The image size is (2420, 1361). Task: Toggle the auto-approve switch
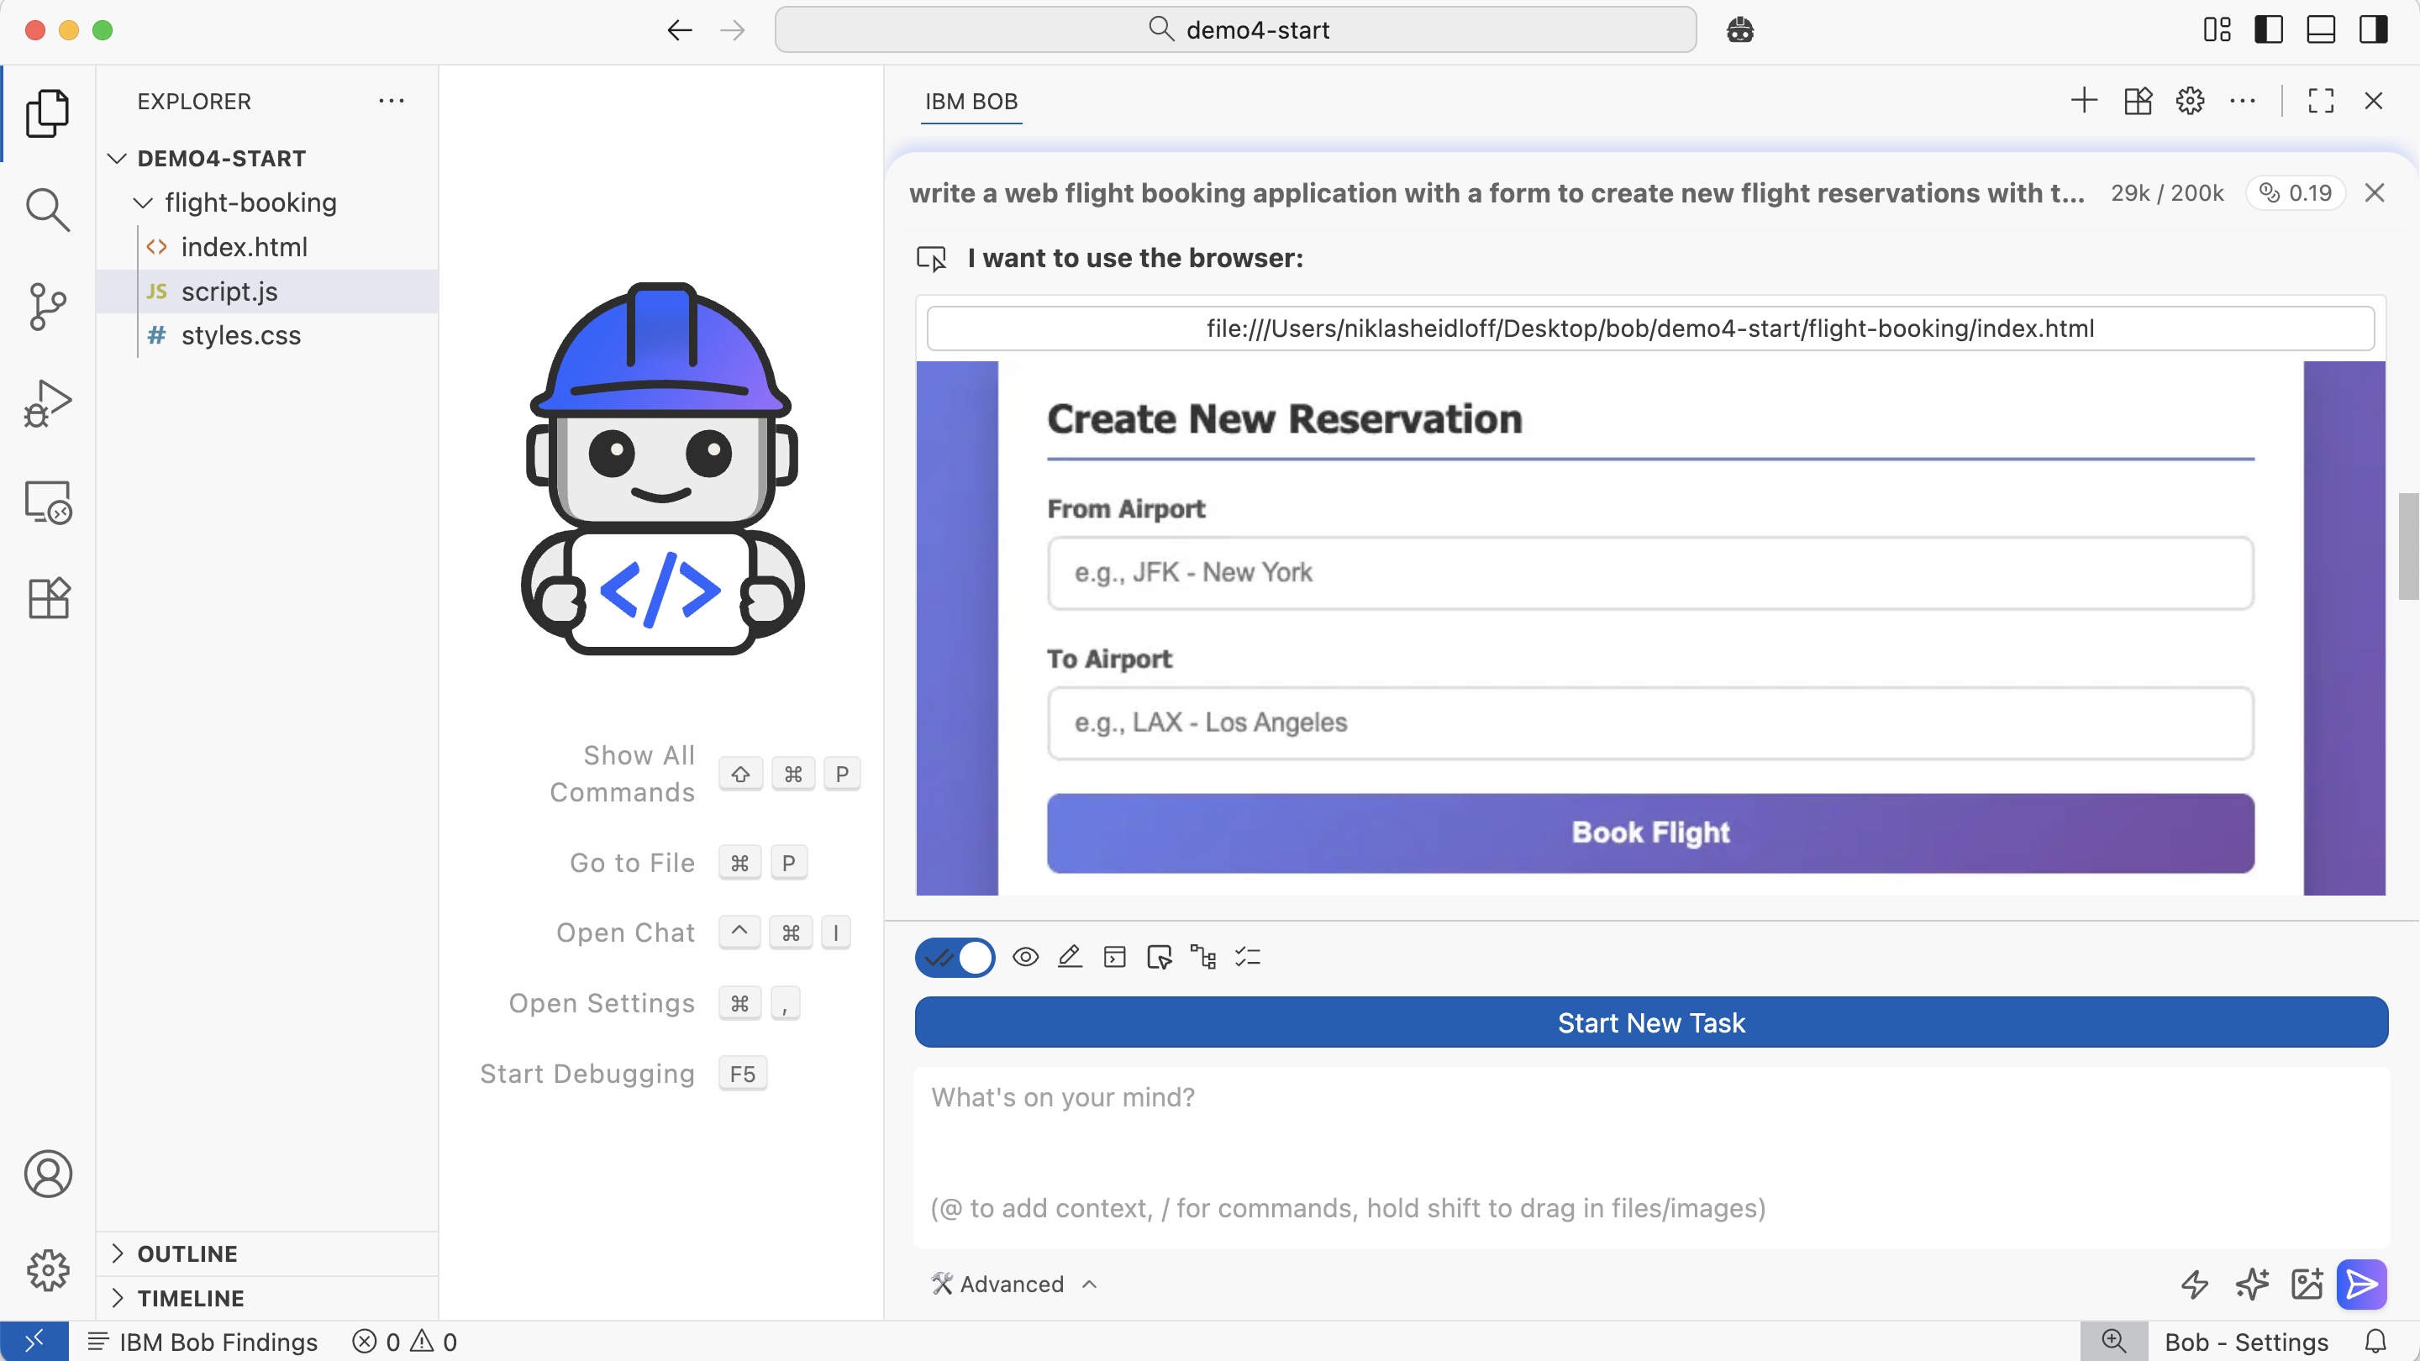pyautogui.click(x=955, y=957)
